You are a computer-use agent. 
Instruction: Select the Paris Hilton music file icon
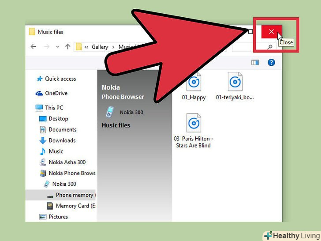[194, 123]
